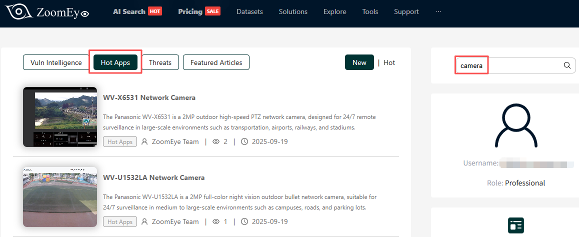The width and height of the screenshot is (579, 237).
Task: Click ZoomEye Team on WV-U1532LA article
Action: click(x=175, y=222)
